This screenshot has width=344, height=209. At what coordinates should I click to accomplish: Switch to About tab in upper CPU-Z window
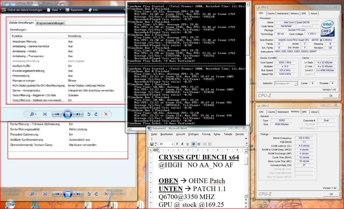tap(314, 13)
